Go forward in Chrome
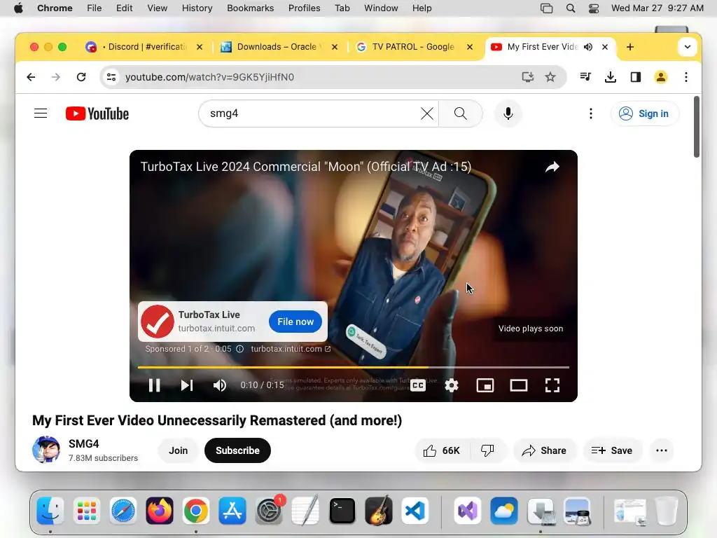The width and height of the screenshot is (717, 538). 56,77
